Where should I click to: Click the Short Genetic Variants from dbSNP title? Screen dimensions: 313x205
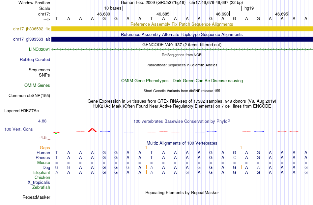[x=182, y=91]
